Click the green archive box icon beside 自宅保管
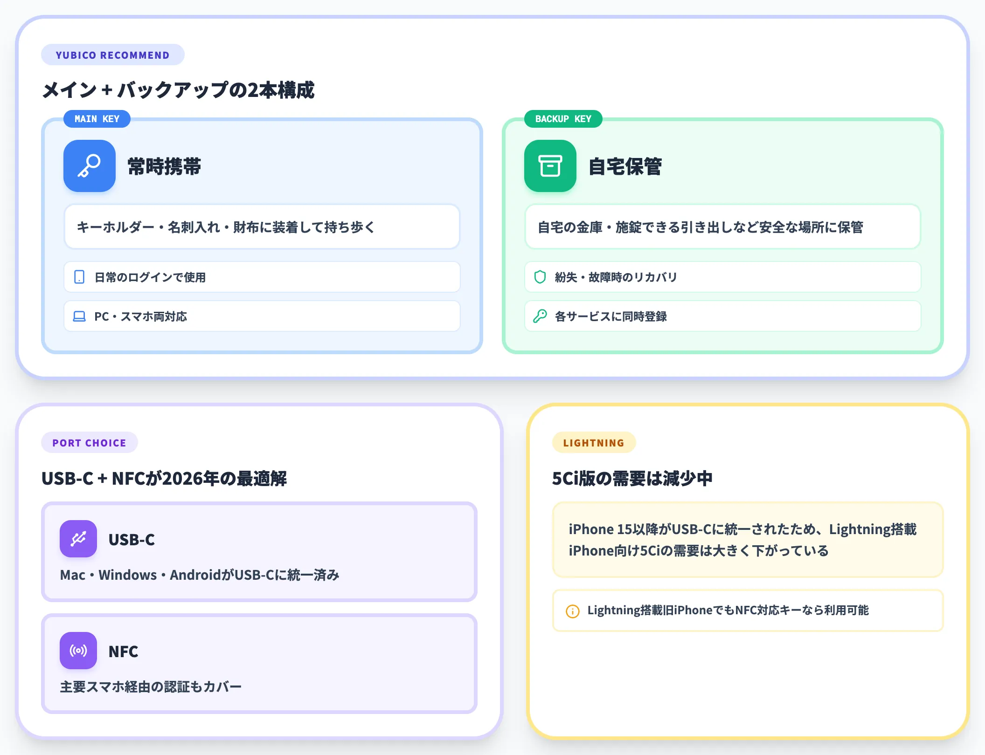Image resolution: width=985 pixels, height=755 pixels. coord(550,166)
